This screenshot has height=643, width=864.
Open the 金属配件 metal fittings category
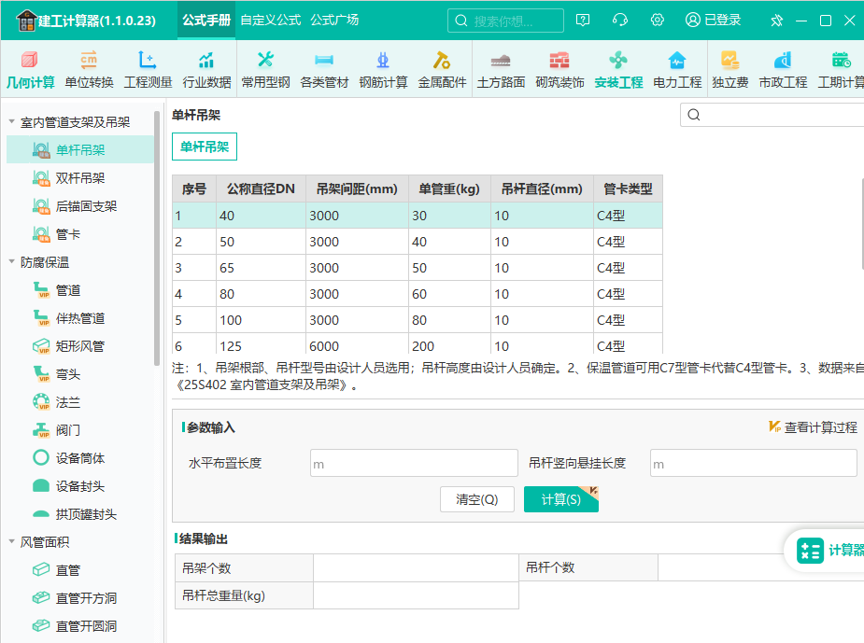coord(442,70)
